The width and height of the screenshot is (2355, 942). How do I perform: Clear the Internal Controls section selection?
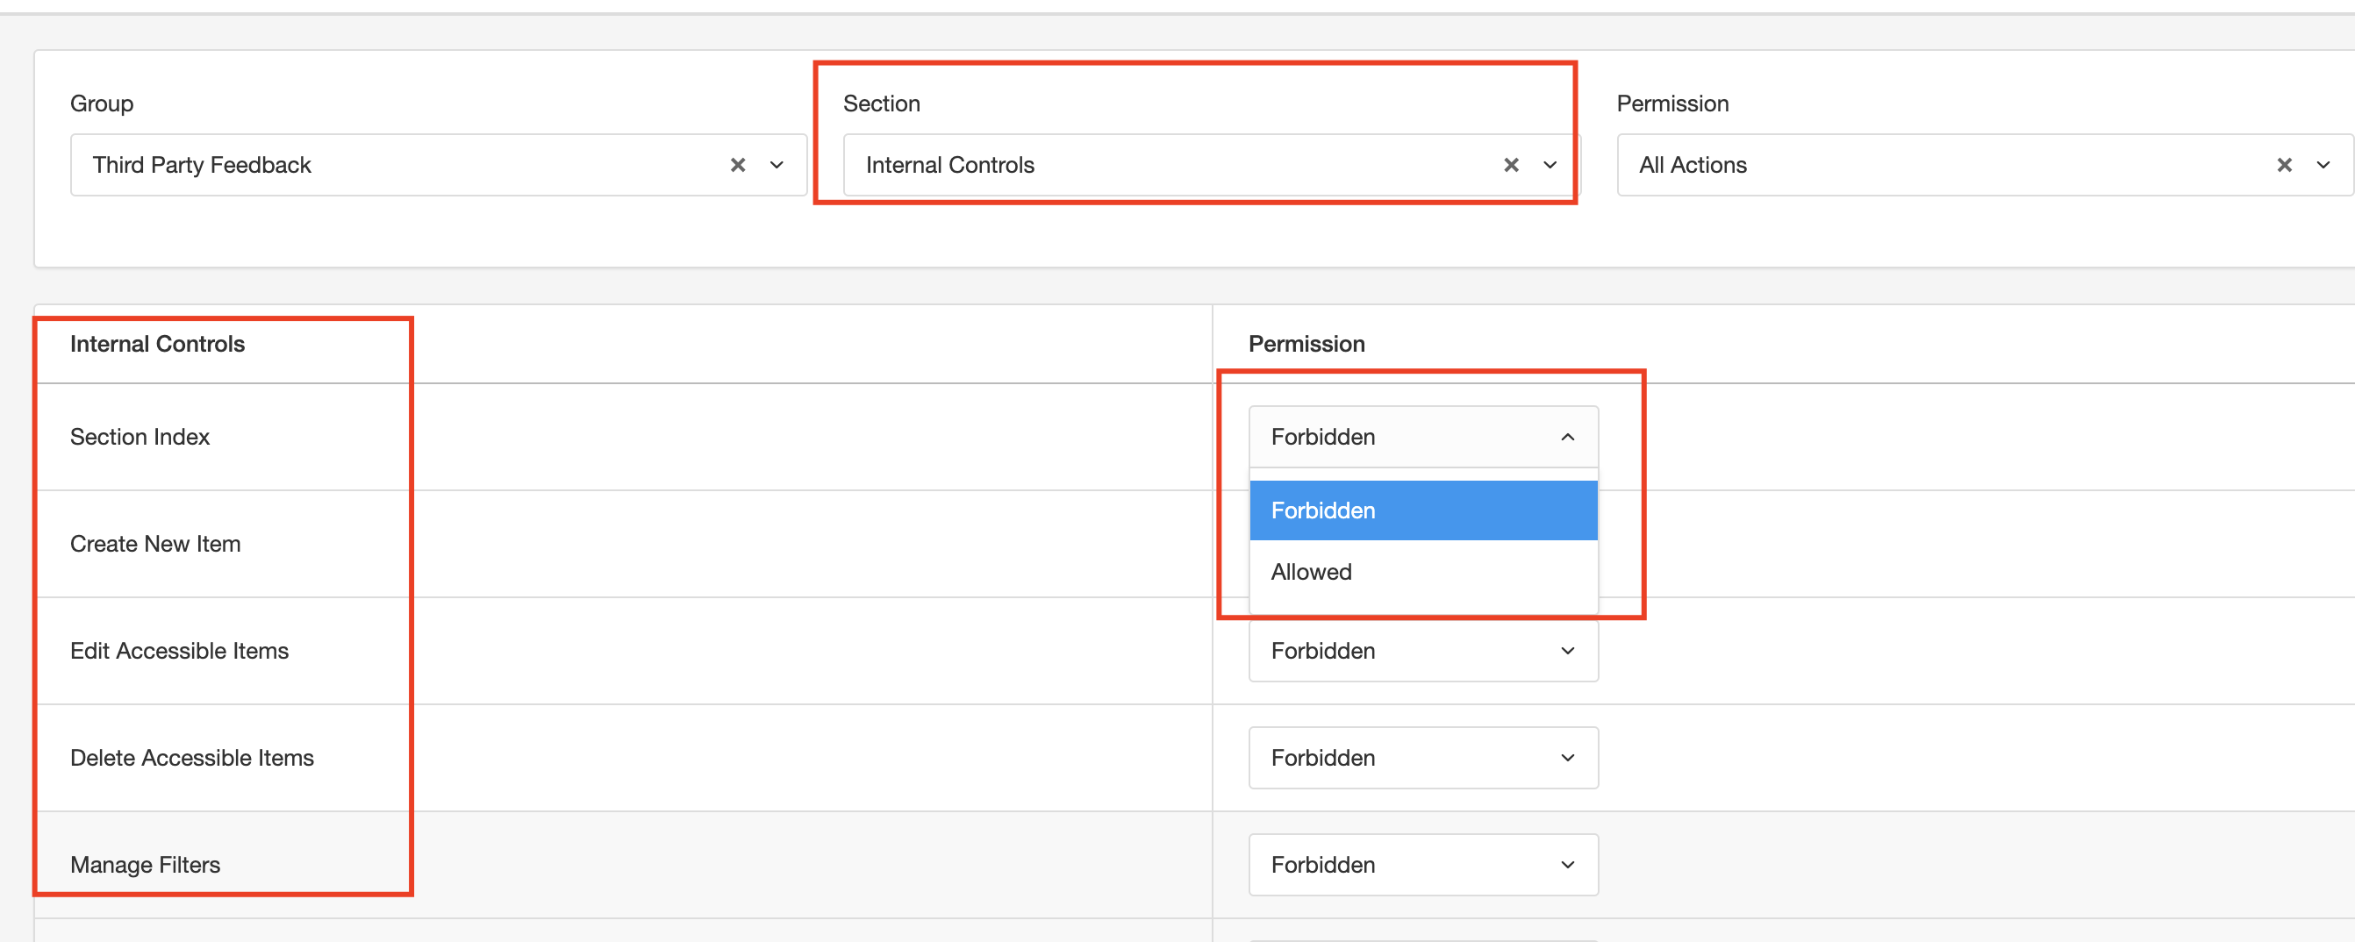[x=1511, y=166]
